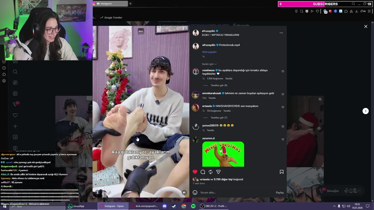Screen dimensions: 374x210
Task: Open Opera sidebar settings gear
Action: coord(4,81)
